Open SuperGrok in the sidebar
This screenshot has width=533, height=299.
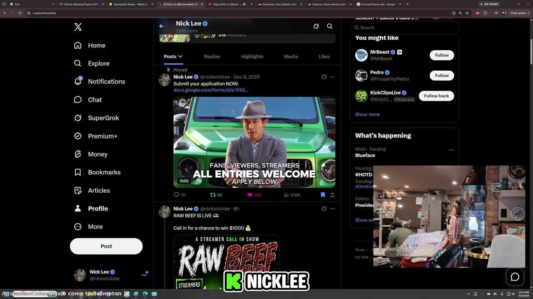pyautogui.click(x=96, y=118)
